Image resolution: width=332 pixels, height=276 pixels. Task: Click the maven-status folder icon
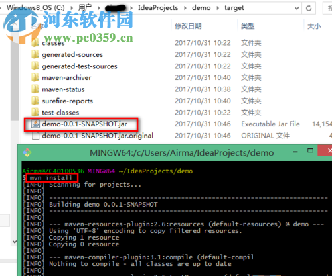coord(35,89)
